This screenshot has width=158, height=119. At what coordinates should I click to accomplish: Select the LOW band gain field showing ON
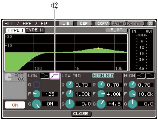click(x=50, y=104)
